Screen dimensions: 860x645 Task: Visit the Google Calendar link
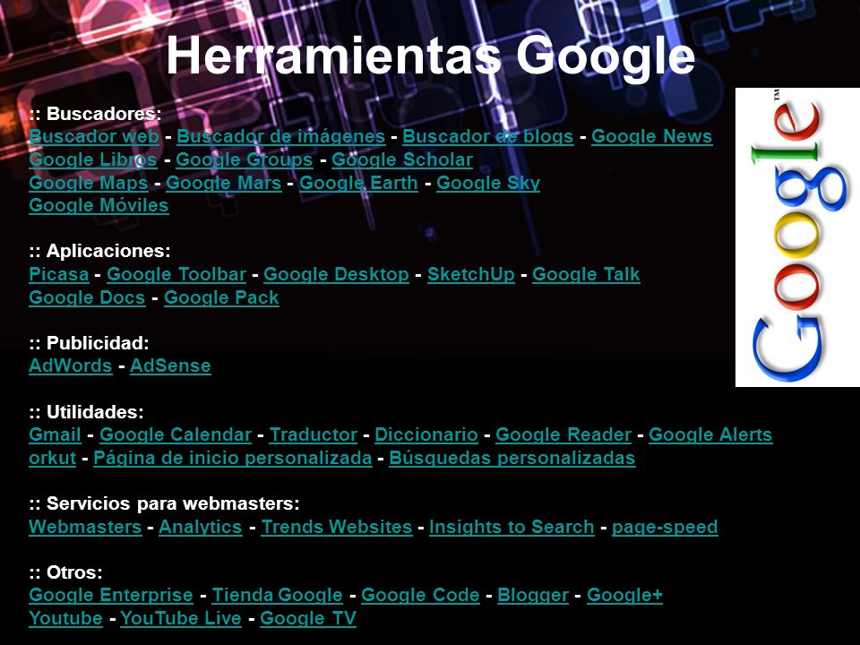175,434
